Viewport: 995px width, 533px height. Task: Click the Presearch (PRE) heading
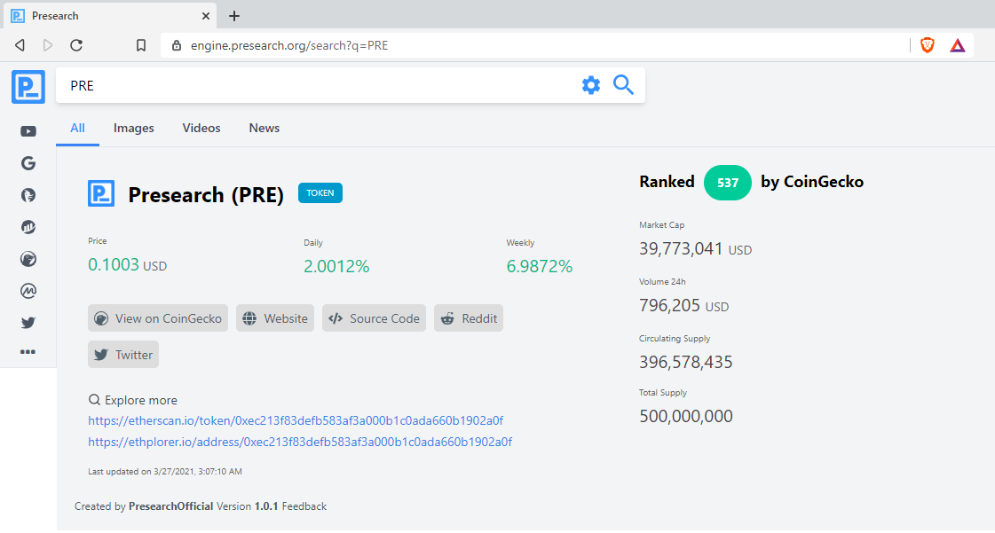click(206, 194)
